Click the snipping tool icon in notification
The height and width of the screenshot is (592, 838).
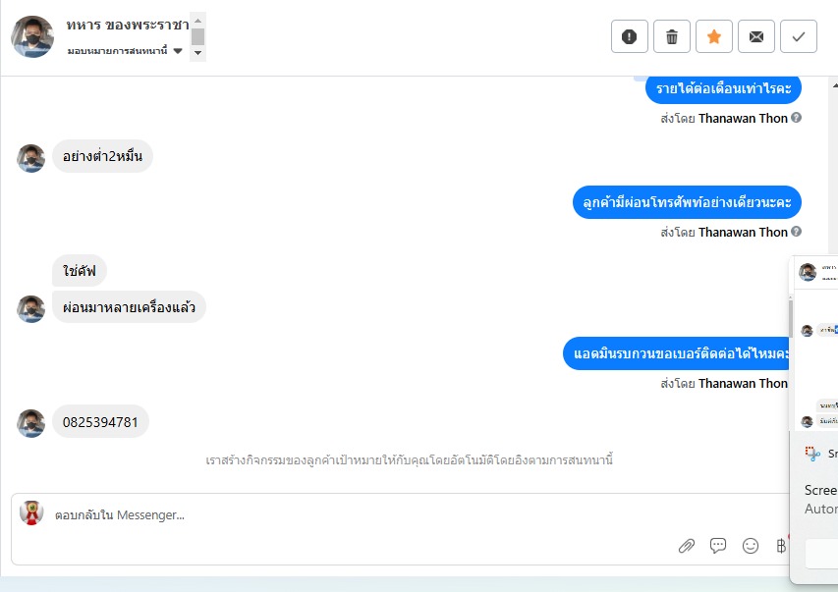[812, 454]
